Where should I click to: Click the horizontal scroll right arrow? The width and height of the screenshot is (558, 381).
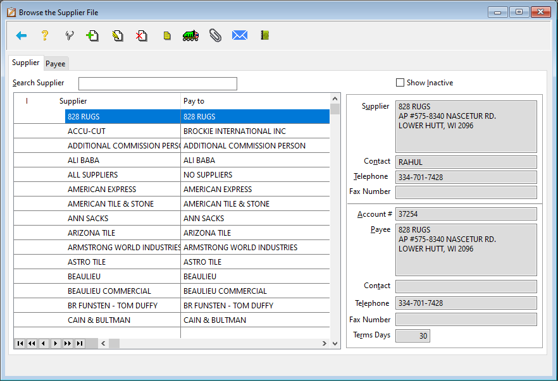(x=325, y=343)
